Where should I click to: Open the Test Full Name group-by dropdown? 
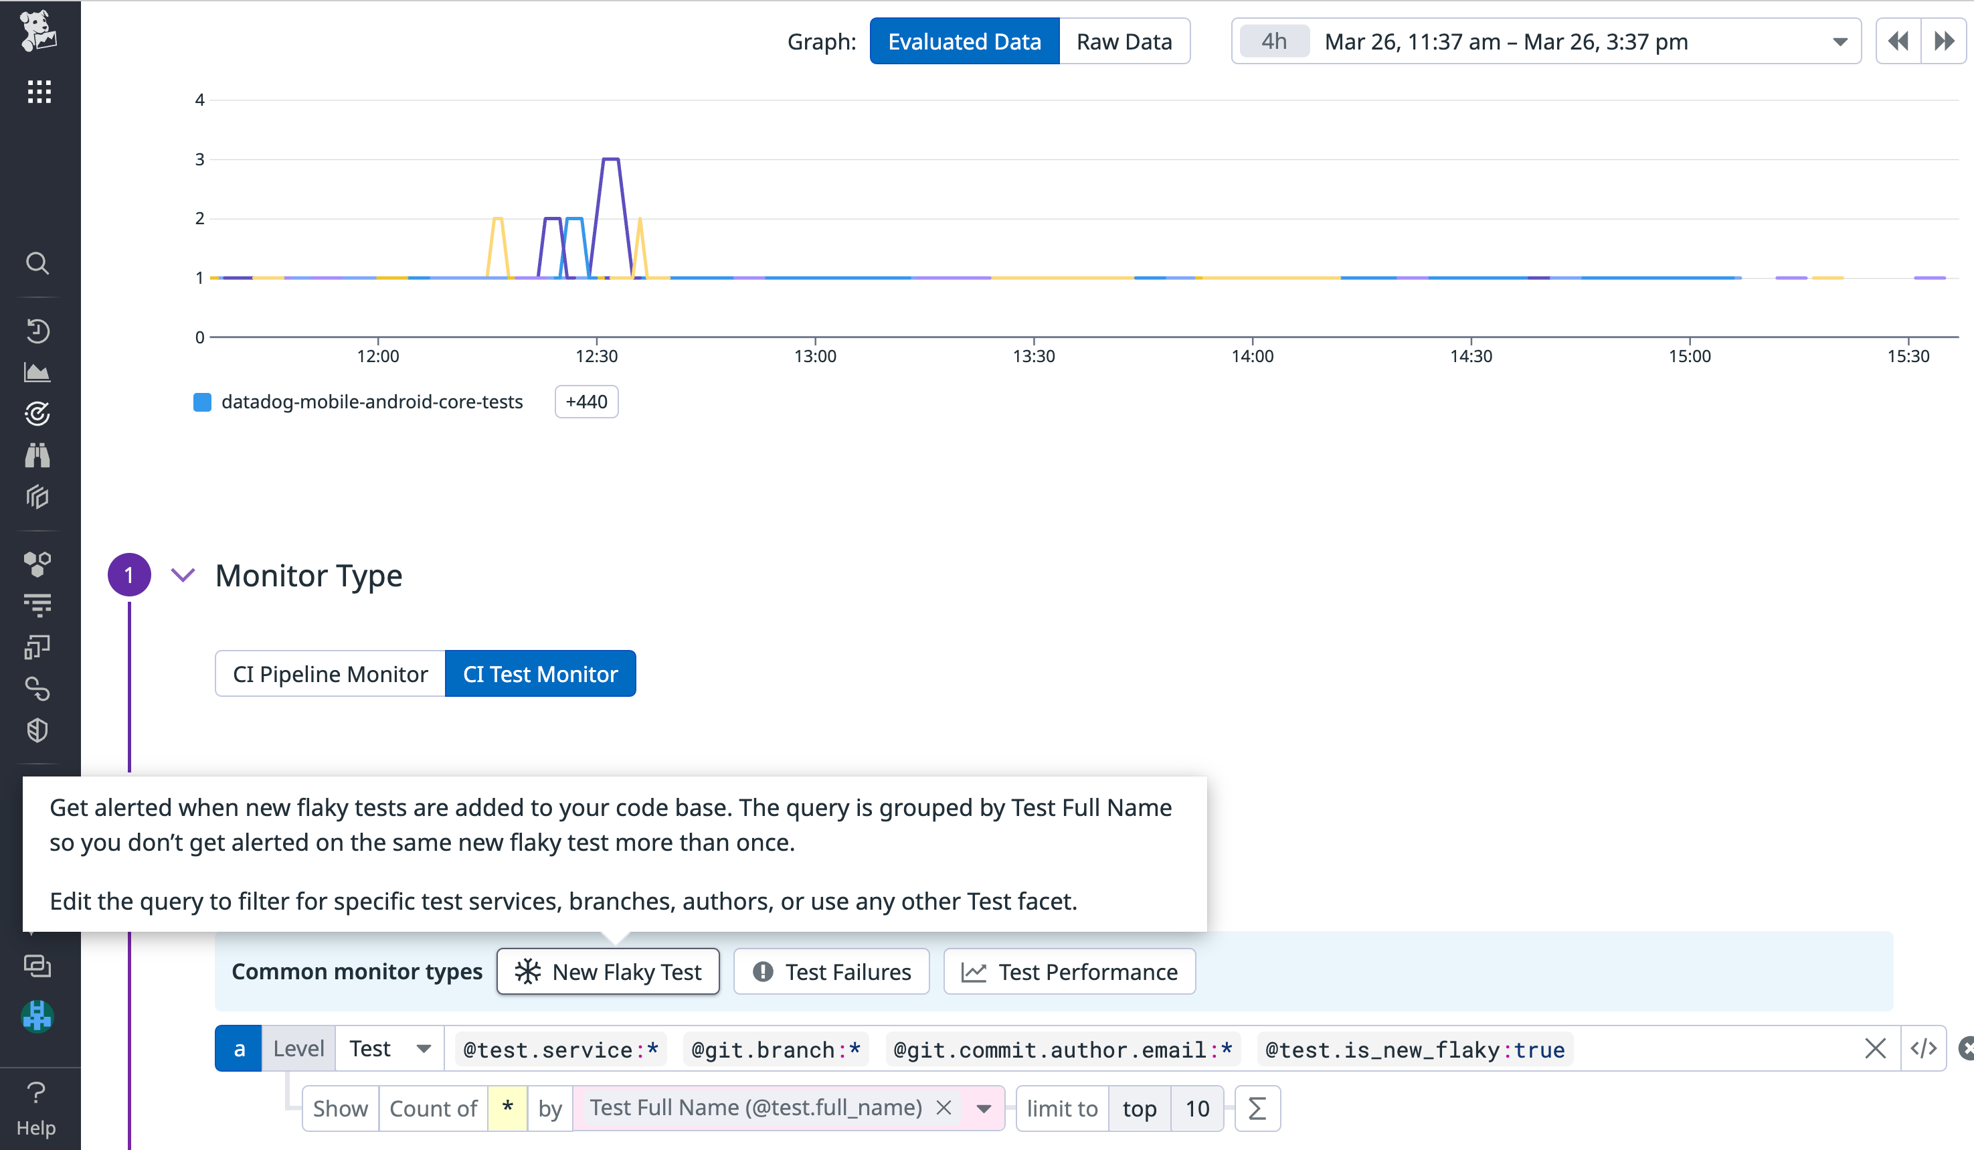[984, 1108]
